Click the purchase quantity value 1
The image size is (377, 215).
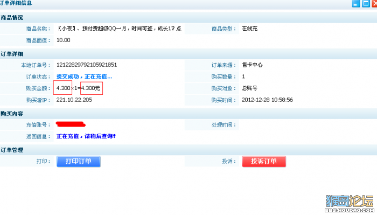point(243,77)
